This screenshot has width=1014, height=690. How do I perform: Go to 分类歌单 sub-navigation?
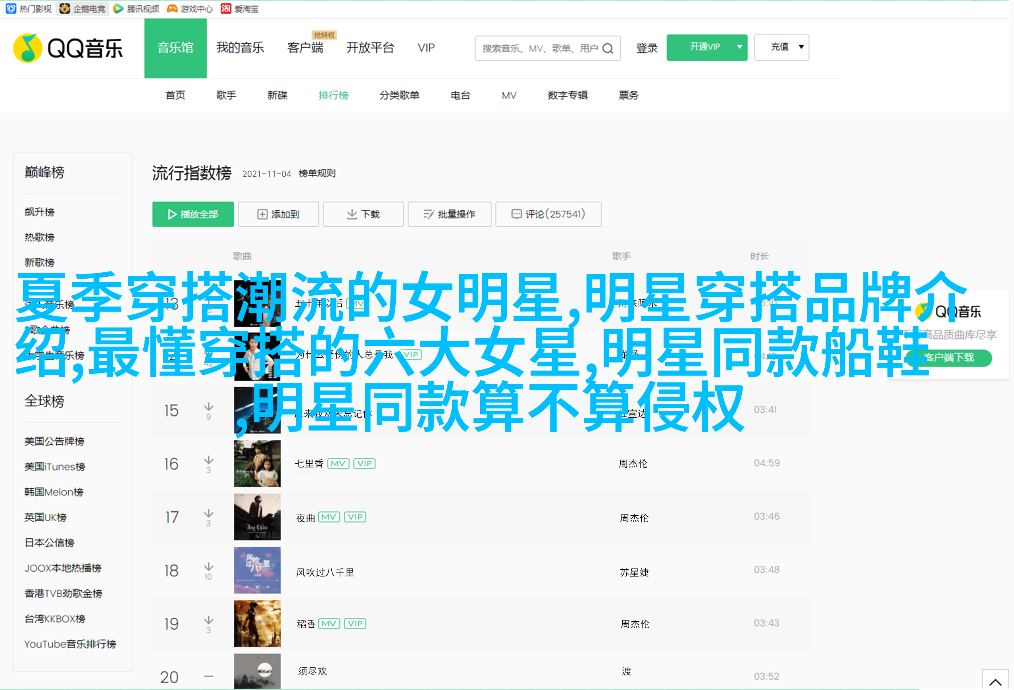click(399, 95)
